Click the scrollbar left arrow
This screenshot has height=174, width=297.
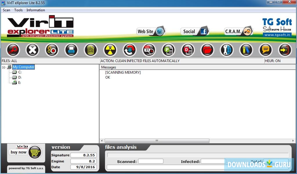102,141
